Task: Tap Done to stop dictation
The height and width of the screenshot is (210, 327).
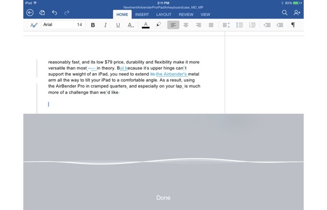Action: (163, 198)
